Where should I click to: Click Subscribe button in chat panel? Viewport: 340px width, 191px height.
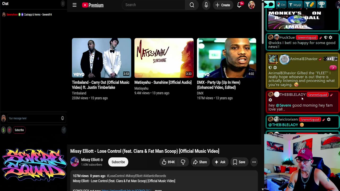[x=19, y=130]
